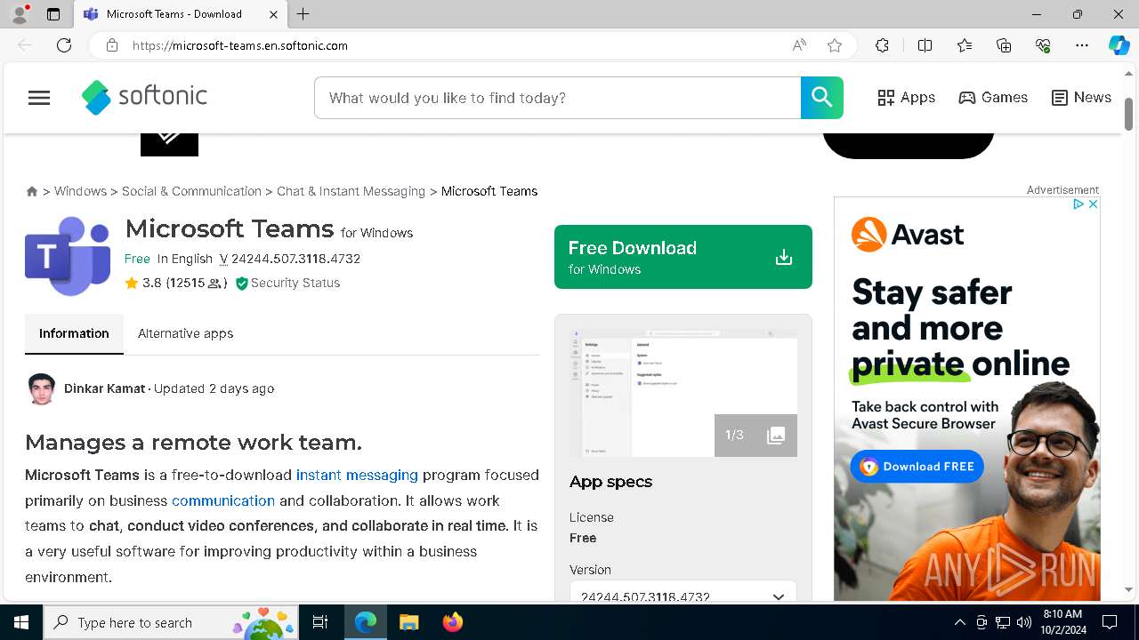Follow the instant messaging link

357,475
